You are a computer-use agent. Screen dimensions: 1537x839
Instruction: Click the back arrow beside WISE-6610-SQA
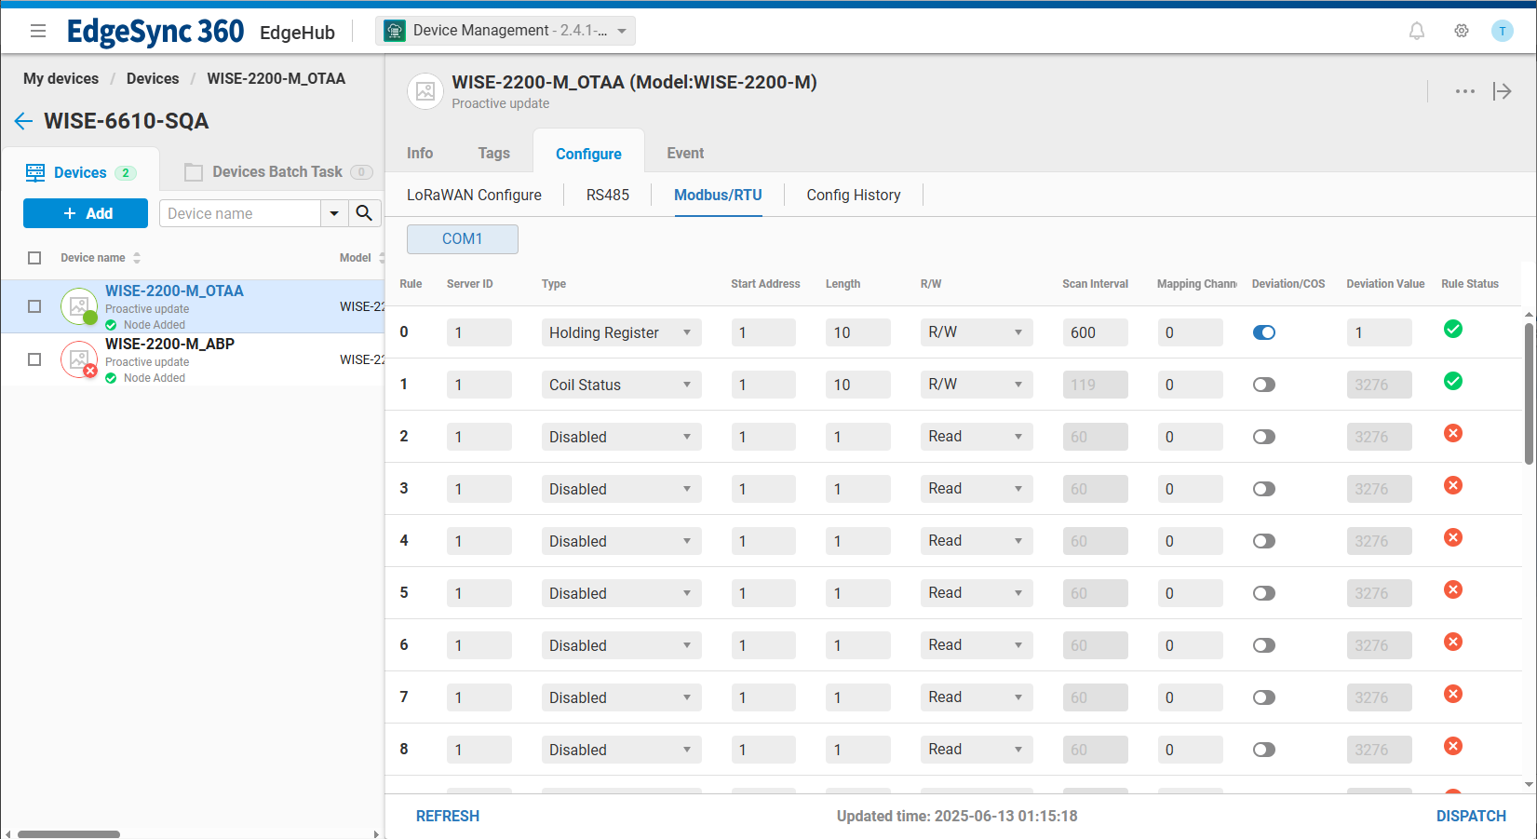pos(23,121)
